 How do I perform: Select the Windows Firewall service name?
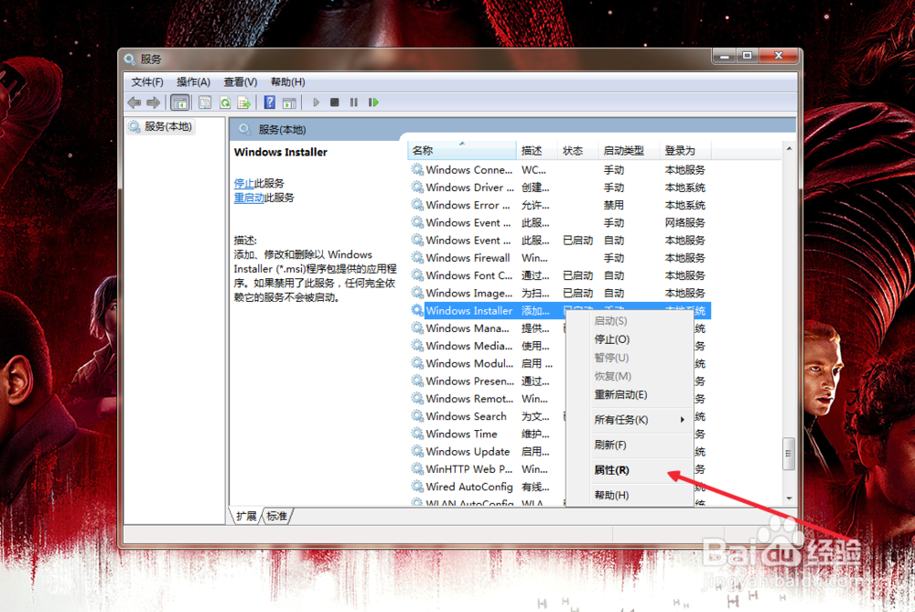click(468, 257)
